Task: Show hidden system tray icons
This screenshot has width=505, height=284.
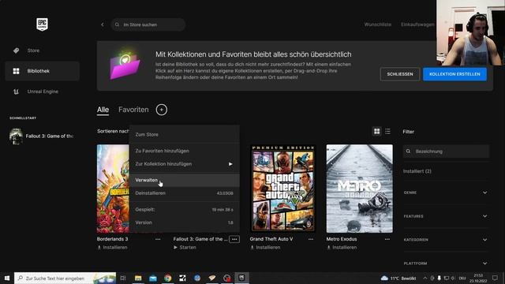Action: (425, 278)
